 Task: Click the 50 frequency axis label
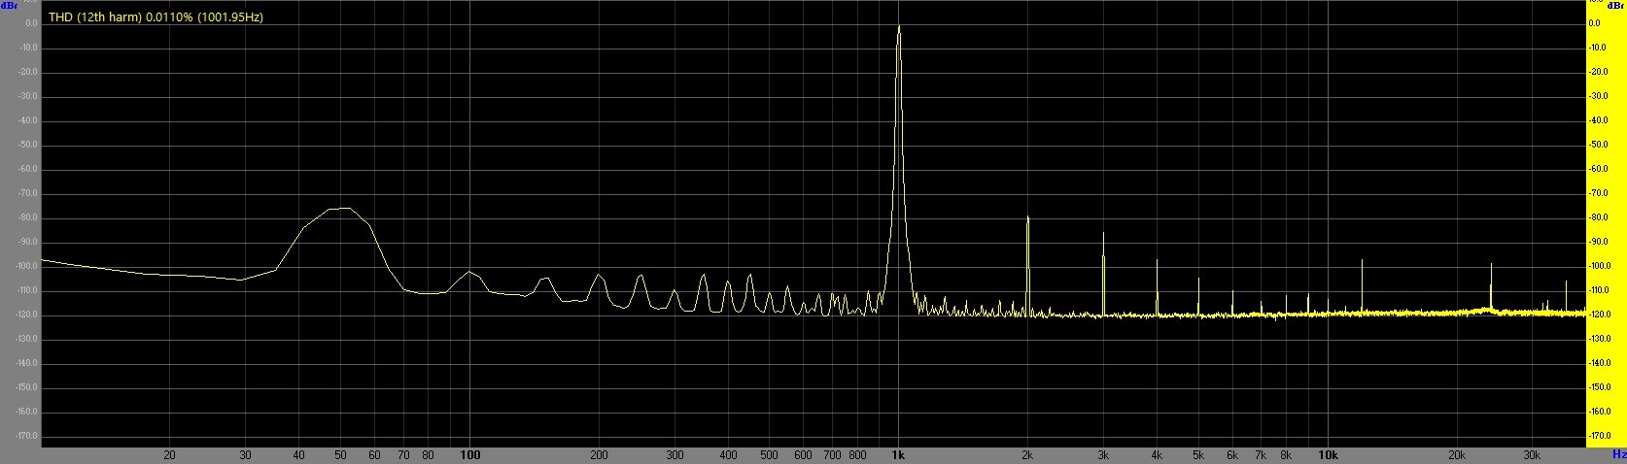pyautogui.click(x=341, y=454)
